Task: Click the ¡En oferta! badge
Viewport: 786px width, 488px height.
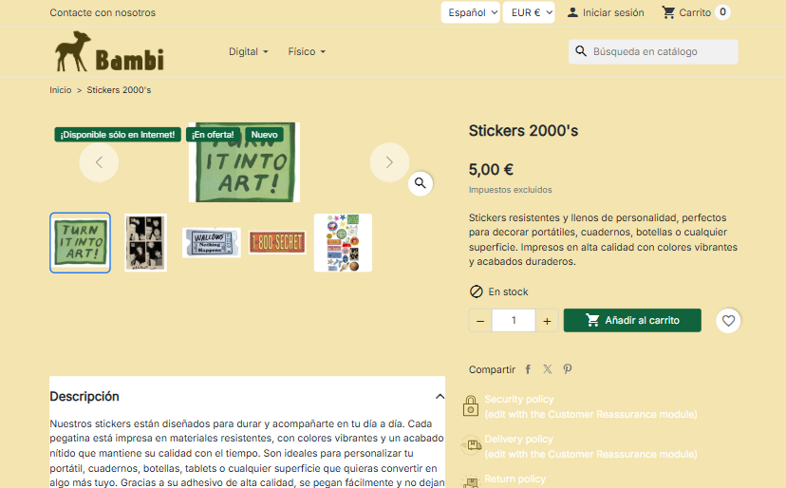Action: (x=213, y=135)
